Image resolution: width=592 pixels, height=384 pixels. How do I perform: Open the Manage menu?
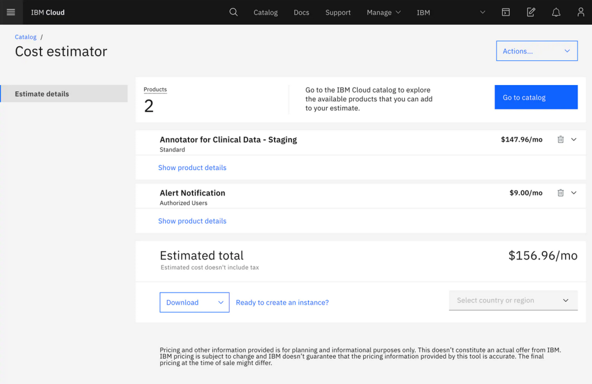[383, 13]
